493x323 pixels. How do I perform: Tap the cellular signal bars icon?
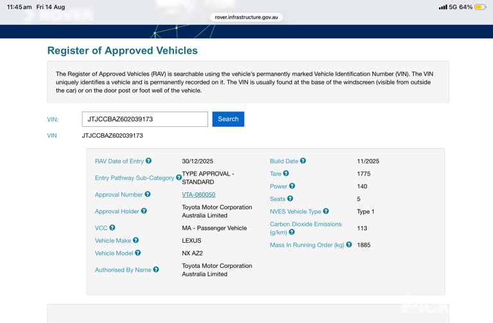pos(443,7)
